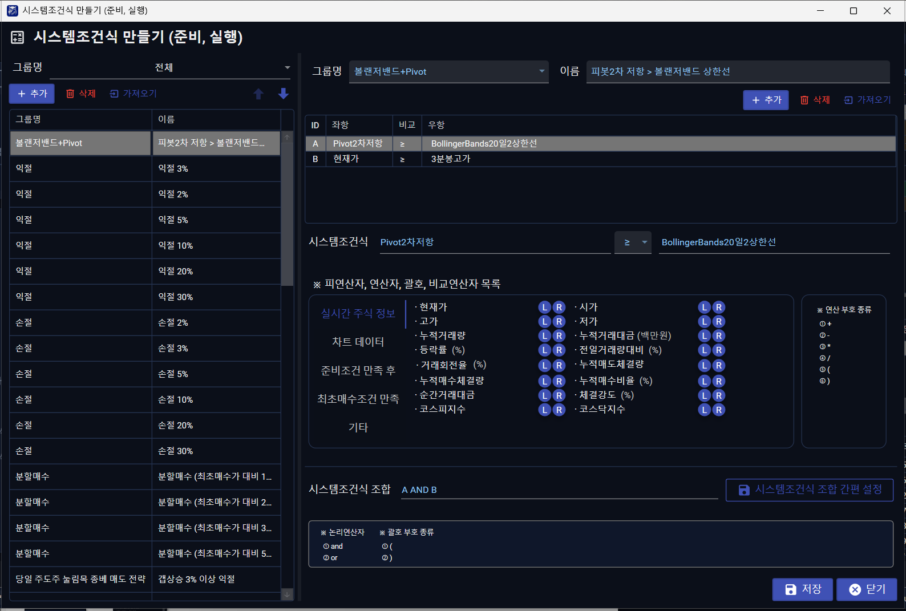Select the 분할매수 (최초매수가 대비 1... row
This screenshot has height=611, width=906.
[x=145, y=477]
